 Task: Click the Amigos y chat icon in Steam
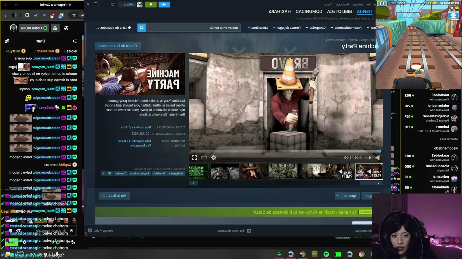pos(90,231)
